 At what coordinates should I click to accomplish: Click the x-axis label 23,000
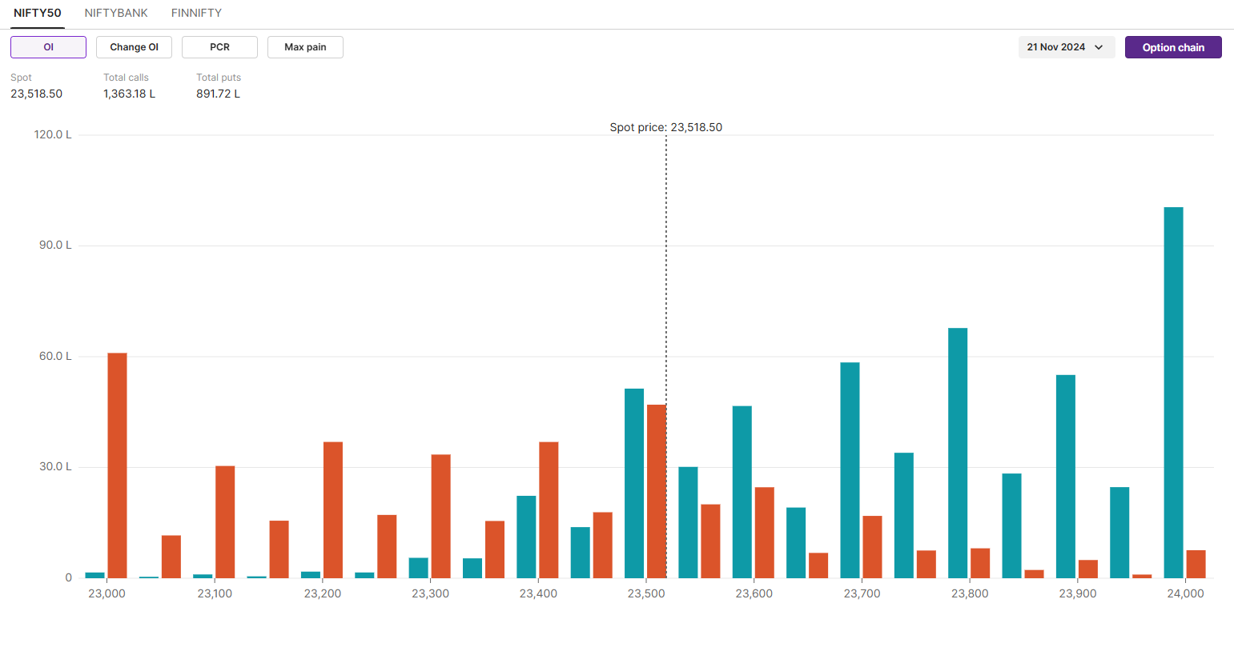(107, 593)
